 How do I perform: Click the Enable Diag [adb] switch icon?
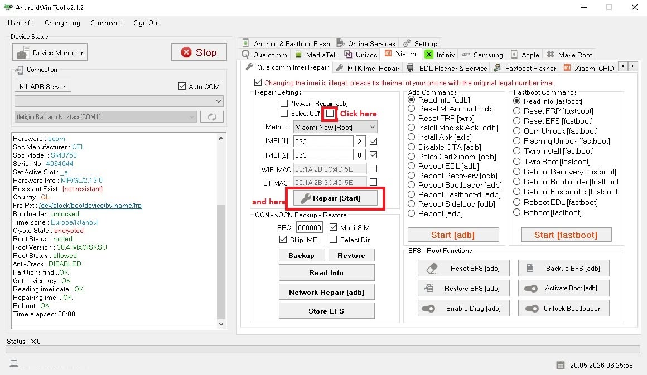428,308
